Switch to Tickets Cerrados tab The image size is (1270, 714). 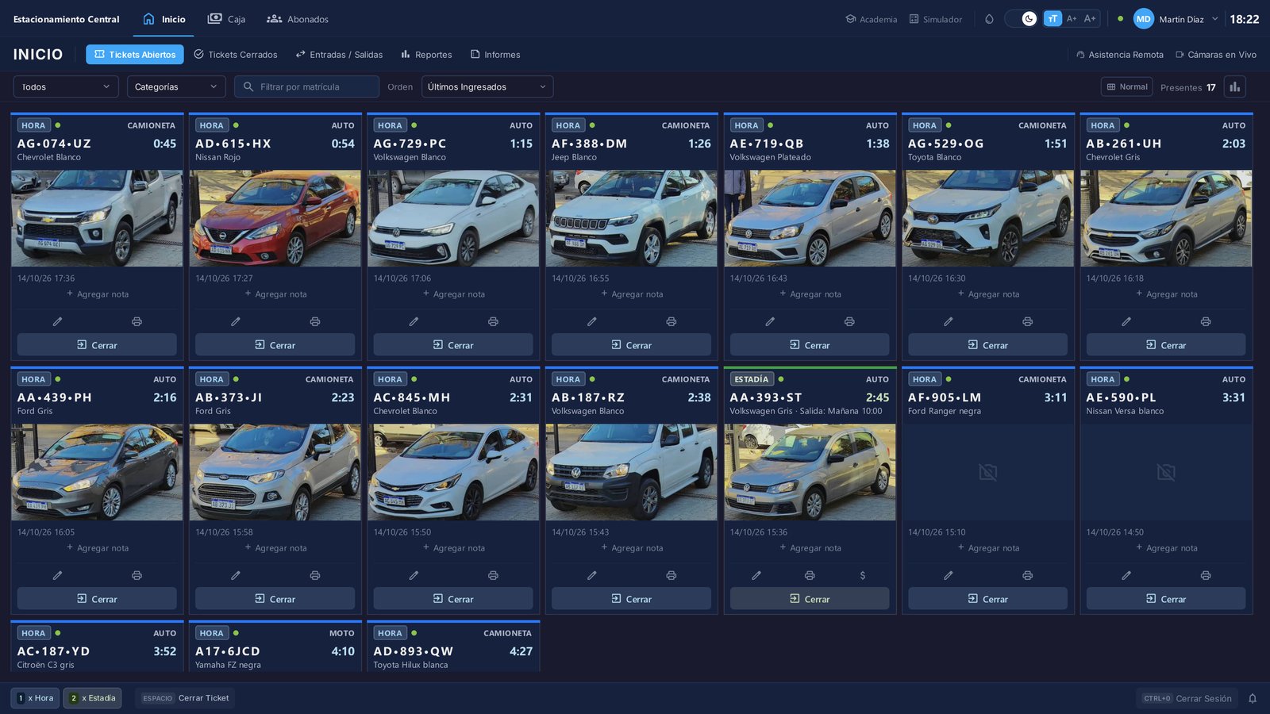(236, 55)
